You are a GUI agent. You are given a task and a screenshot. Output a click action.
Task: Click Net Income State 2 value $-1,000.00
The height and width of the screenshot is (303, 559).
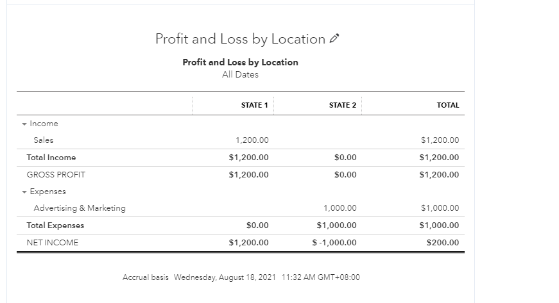334,243
